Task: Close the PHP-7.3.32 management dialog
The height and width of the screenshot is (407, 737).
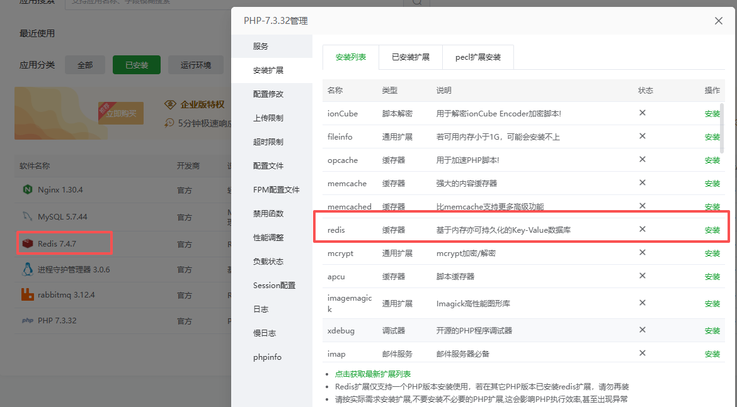Action: click(718, 21)
